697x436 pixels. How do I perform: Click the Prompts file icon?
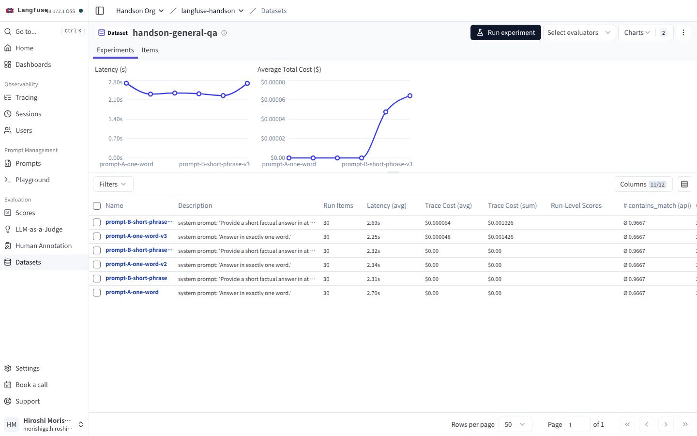point(8,163)
